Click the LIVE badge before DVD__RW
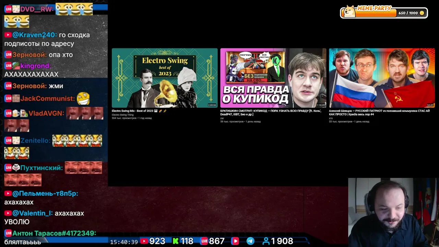 tap(8, 9)
